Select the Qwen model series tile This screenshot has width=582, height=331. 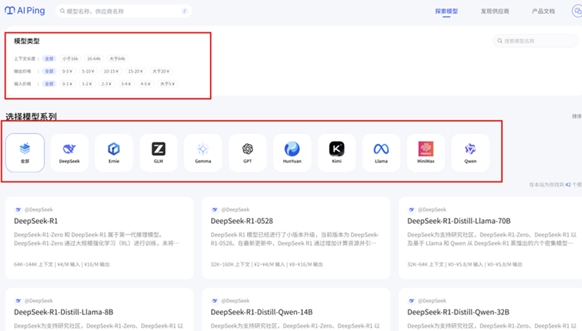[470, 152]
